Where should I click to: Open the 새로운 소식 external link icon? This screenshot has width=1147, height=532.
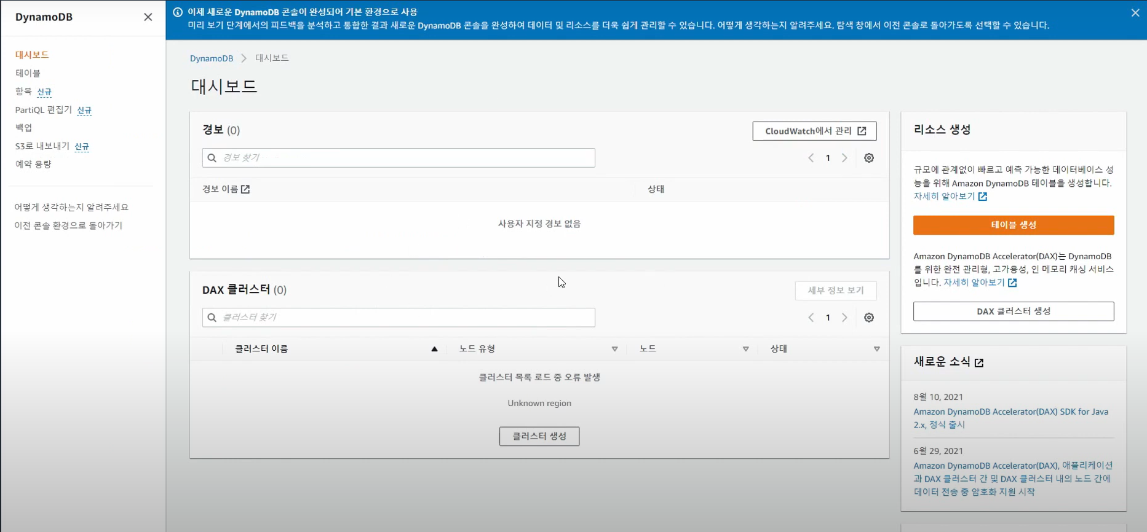click(x=979, y=363)
